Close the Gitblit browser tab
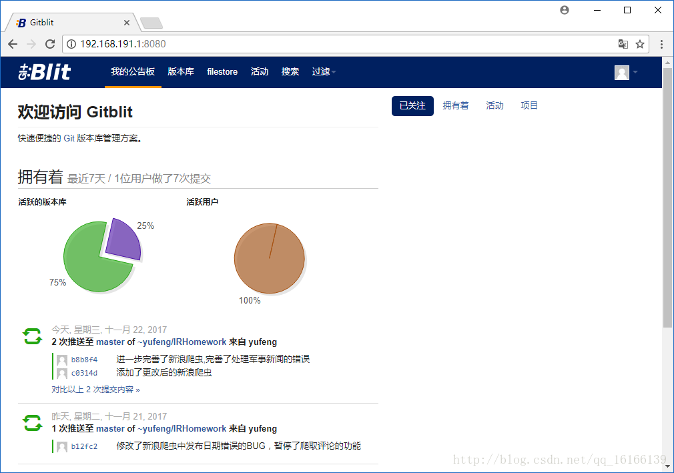Screen dimensions: 674x473 [x=126, y=22]
